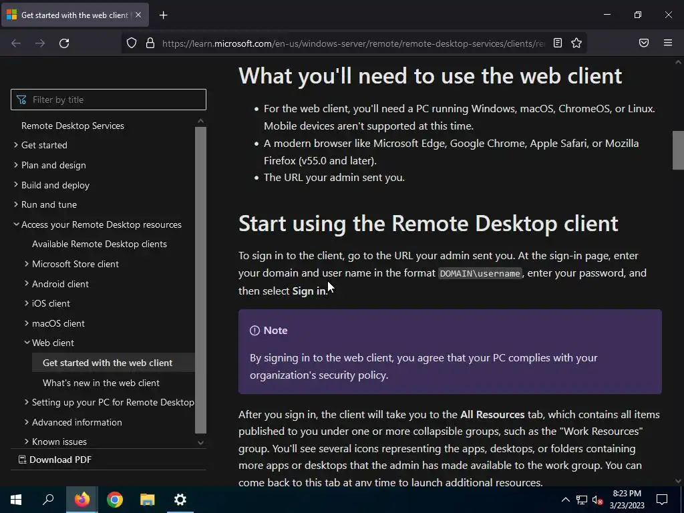Click the Firefox taskbar icon
Viewport: 684px width, 513px height.
coord(81,500)
